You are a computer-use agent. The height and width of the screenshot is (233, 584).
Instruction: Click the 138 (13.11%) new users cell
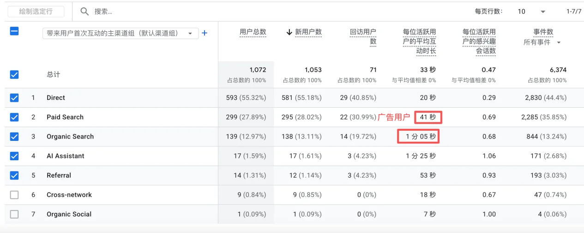[x=301, y=136]
